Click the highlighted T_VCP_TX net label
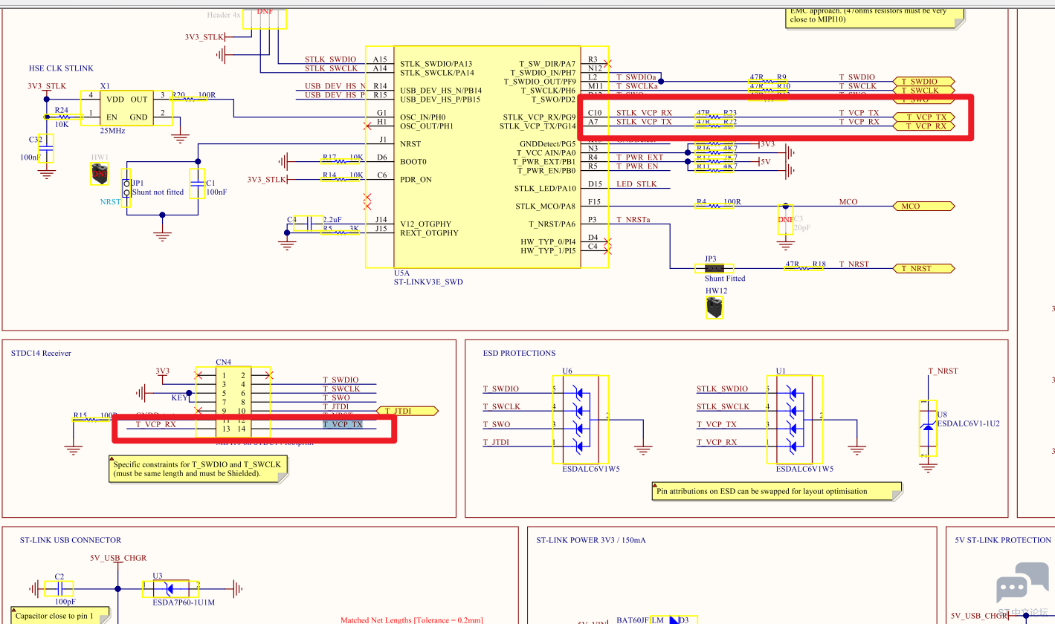The width and height of the screenshot is (1055, 624). 343,425
